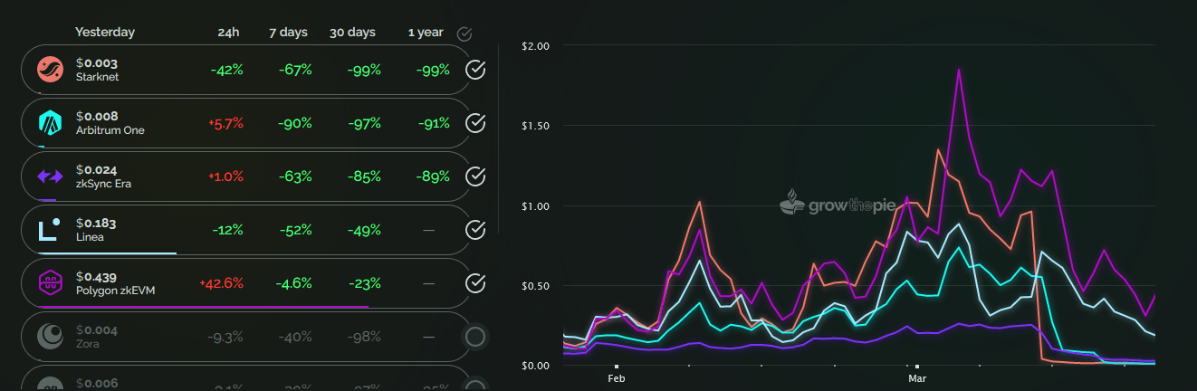This screenshot has height=391, width=1197.
Task: Click Linea's -12% 24h change
Action: pyautogui.click(x=226, y=230)
